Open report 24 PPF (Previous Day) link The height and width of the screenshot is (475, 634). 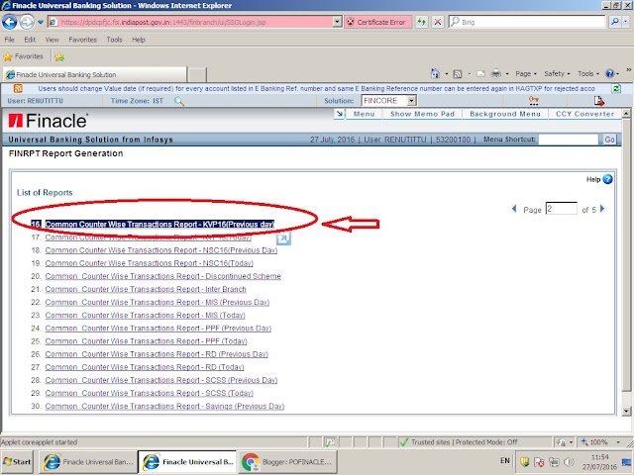pos(158,329)
